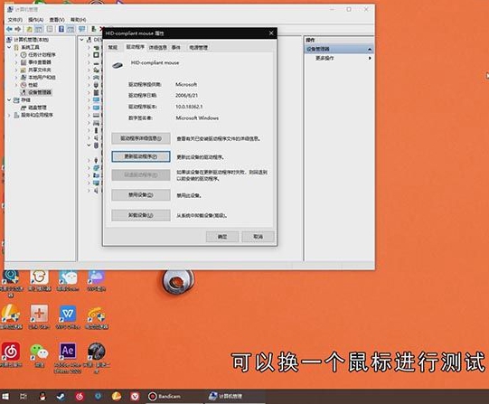Open the 查看(V) menu

click(57, 20)
